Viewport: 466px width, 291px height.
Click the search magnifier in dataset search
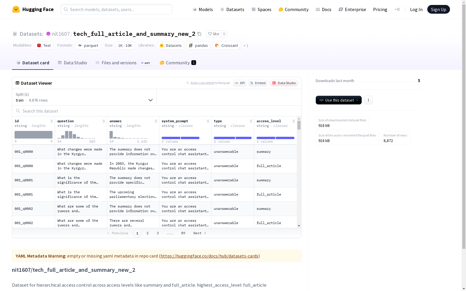[18, 111]
